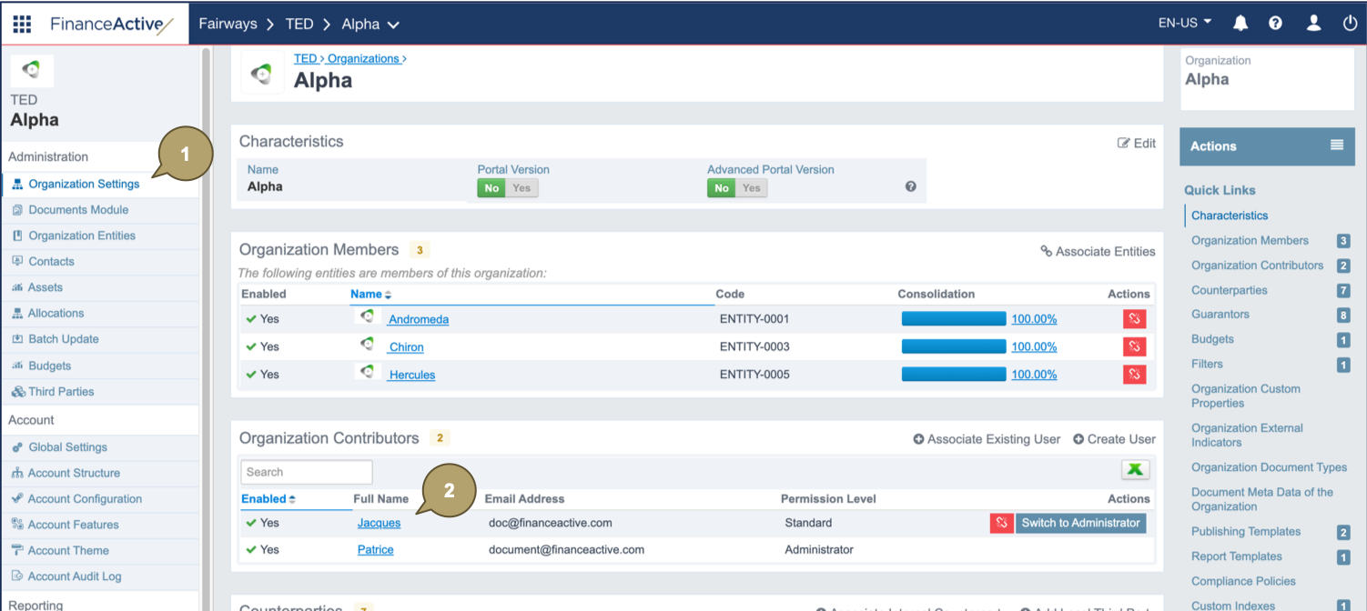Unlink contributor Jacques with red icon
This screenshot has height=611, width=1367.
pyautogui.click(x=1001, y=523)
